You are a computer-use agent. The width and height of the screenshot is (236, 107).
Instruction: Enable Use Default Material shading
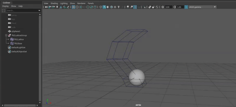[108, 7]
